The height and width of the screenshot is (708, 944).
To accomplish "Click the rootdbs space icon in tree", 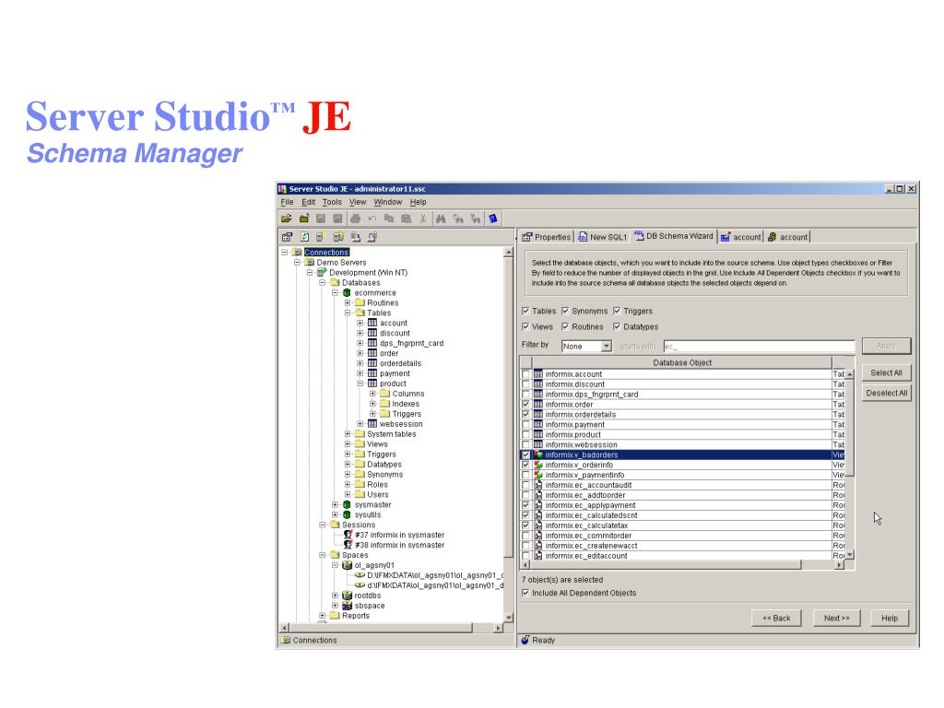I will tap(347, 596).
